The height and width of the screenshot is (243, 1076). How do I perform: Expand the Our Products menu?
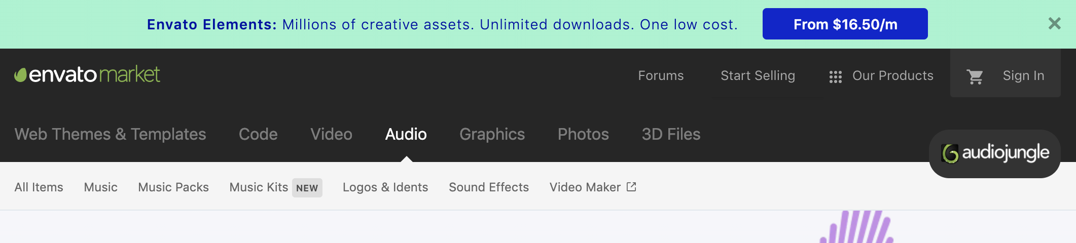892,75
